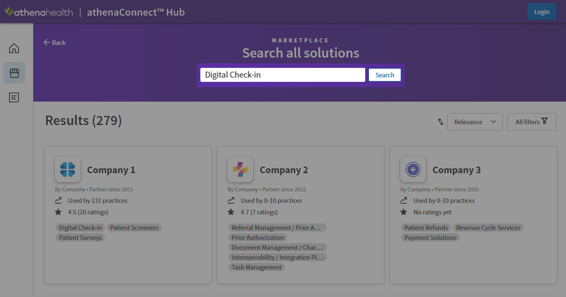Click the star rating icon for Company 2
Image resolution: width=566 pixels, height=297 pixels.
[x=231, y=212]
